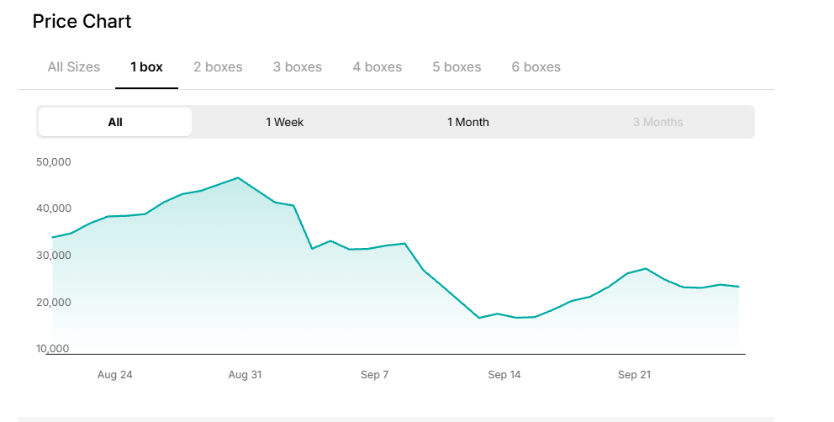The height and width of the screenshot is (422, 834).
Task: Click the Price Chart heading
Action: tap(82, 21)
